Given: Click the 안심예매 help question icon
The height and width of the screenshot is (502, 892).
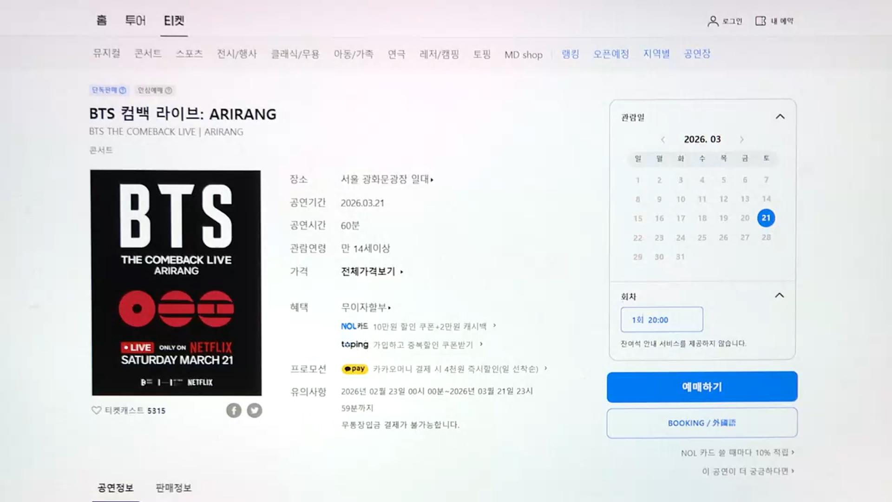Looking at the screenshot, I should coord(169,90).
